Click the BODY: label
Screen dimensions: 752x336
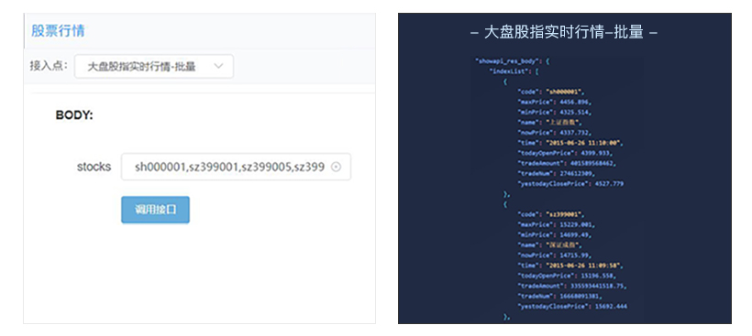tap(74, 115)
